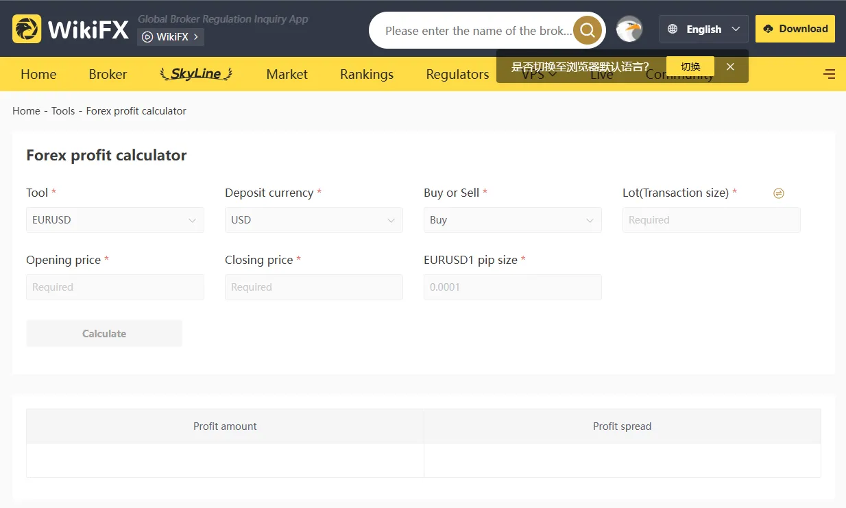Click the WikiFX lion logo
Image resolution: width=846 pixels, height=508 pixels.
click(x=27, y=29)
